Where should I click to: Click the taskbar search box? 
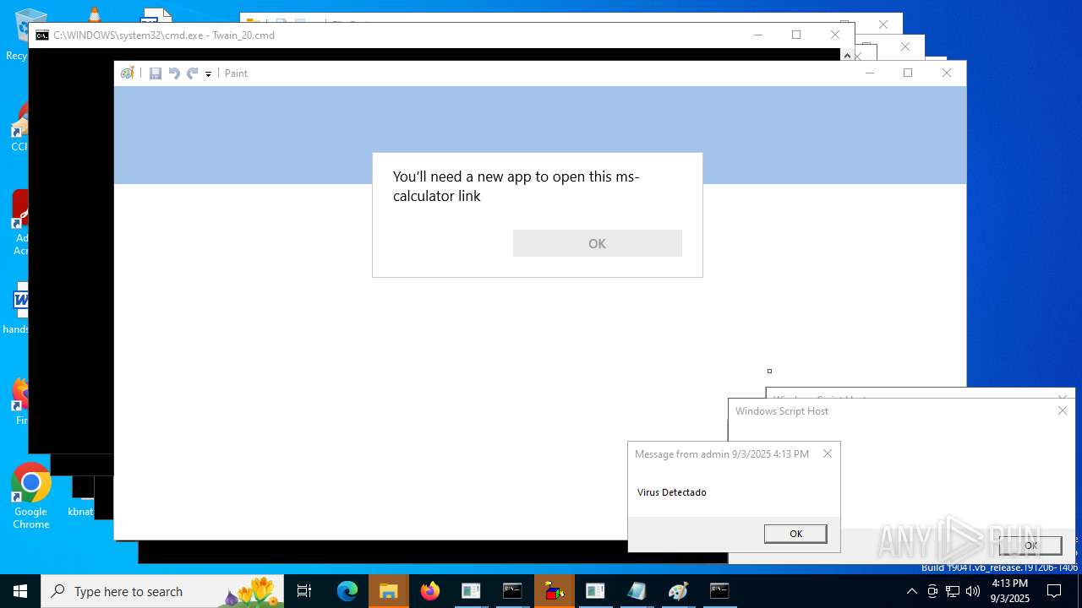[162, 591]
